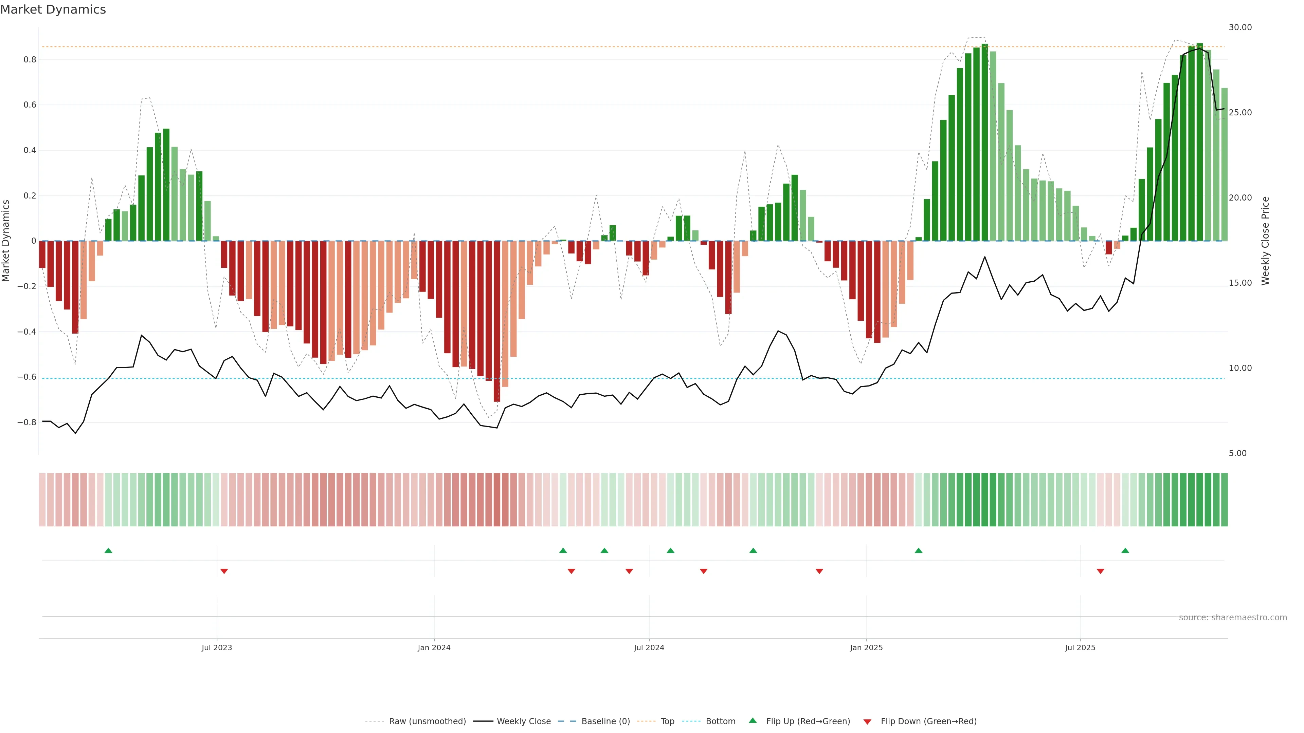
Task: Click the source: sharemaestro.com text
Action: [x=1233, y=618]
